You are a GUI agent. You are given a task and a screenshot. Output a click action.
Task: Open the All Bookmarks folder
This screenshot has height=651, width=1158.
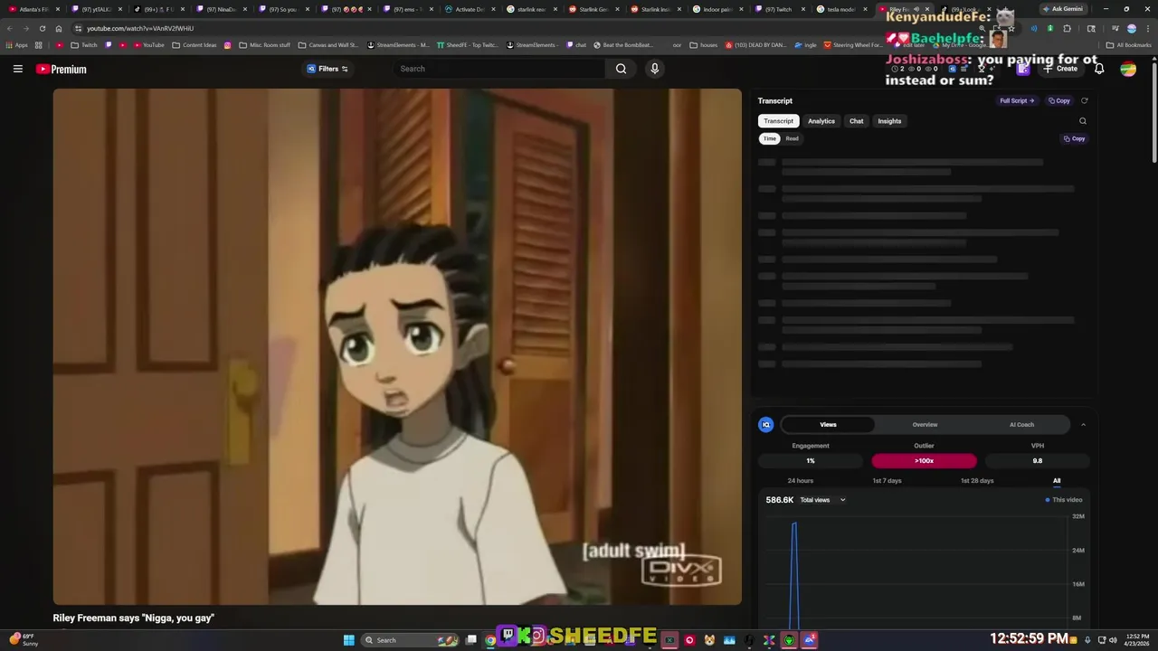click(1128, 44)
